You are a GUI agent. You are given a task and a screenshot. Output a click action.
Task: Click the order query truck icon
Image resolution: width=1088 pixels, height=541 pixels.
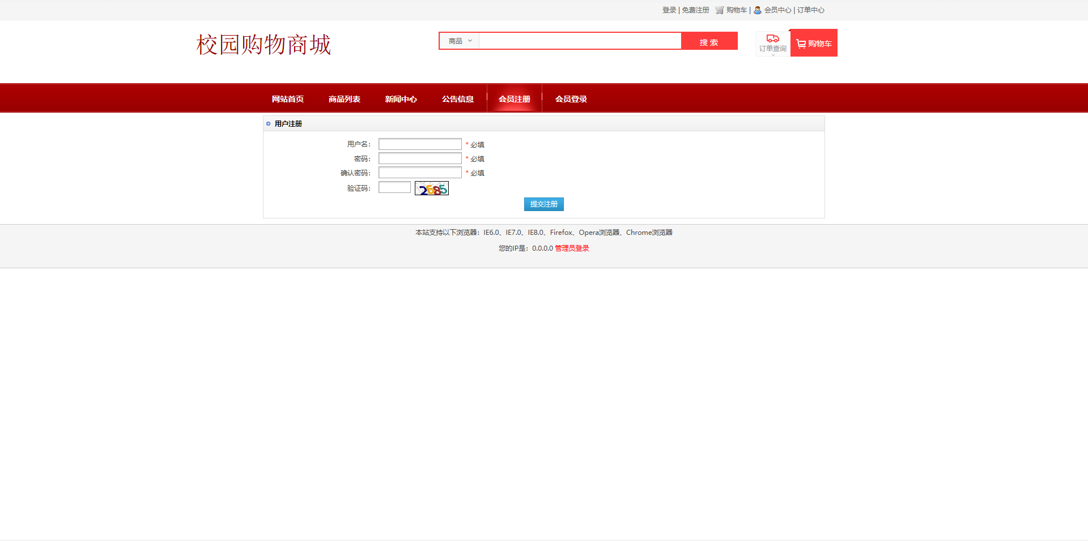[772, 39]
